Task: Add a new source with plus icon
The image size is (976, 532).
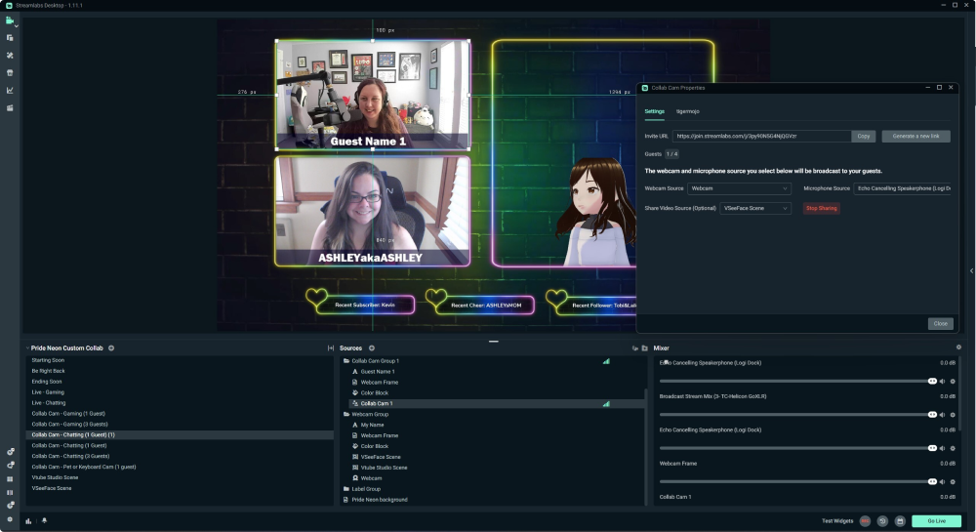Action: coord(372,348)
